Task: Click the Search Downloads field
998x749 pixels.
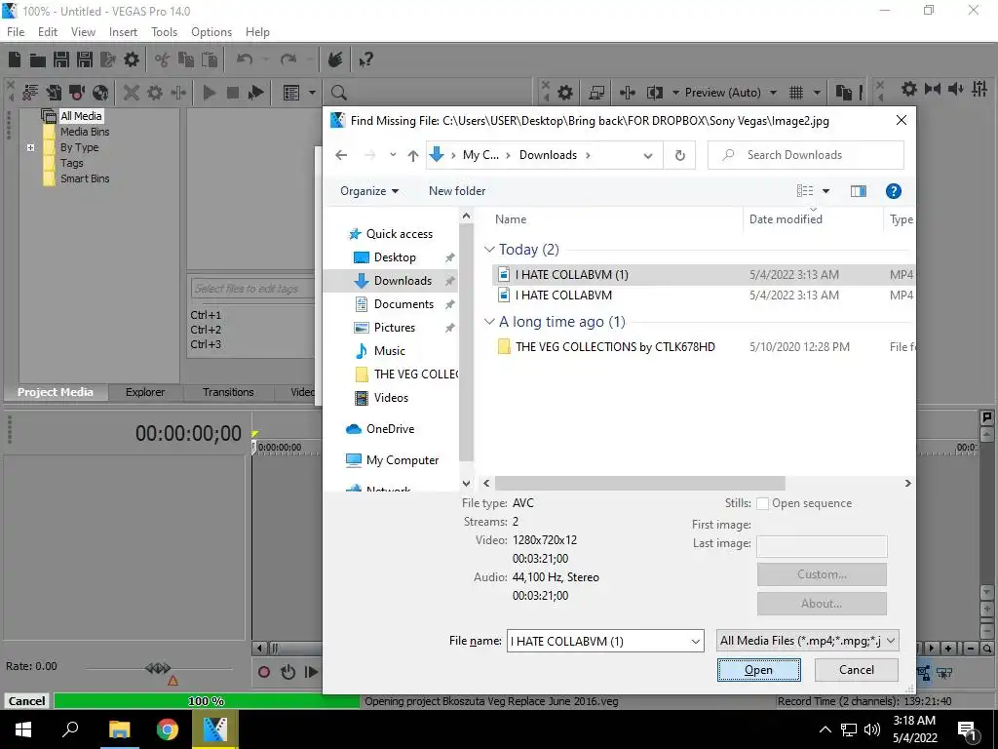Action: pyautogui.click(x=806, y=155)
